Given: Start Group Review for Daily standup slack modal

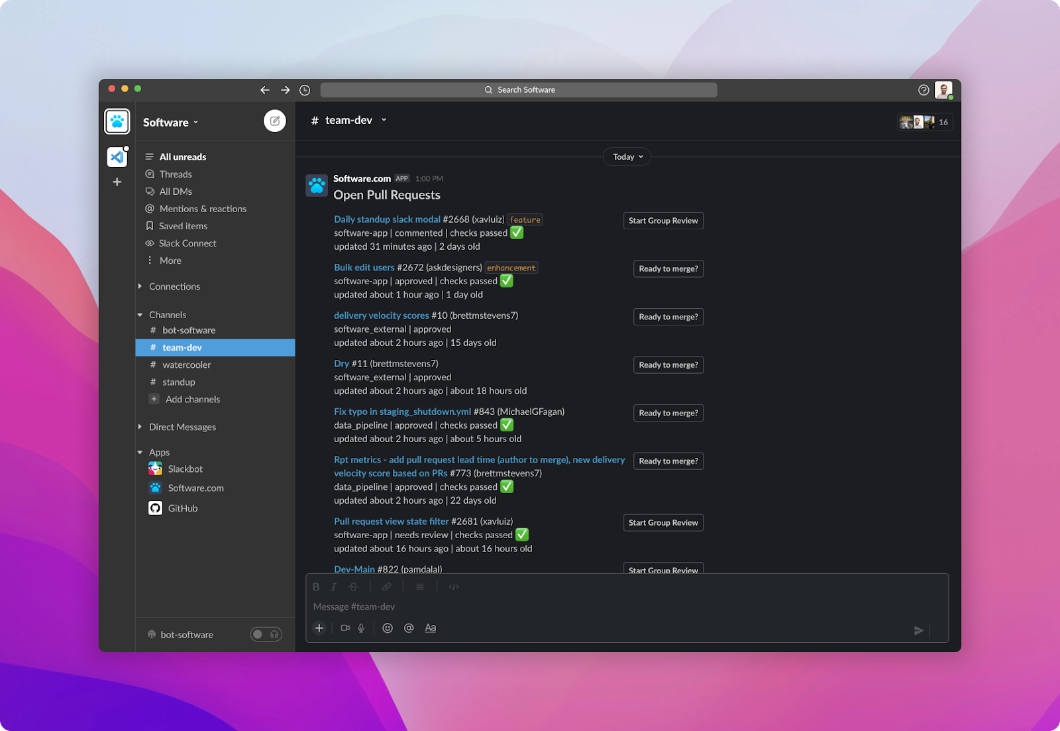Looking at the screenshot, I should click(x=663, y=221).
